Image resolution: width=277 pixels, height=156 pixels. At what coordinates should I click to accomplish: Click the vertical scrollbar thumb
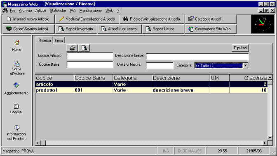[x=270, y=82]
